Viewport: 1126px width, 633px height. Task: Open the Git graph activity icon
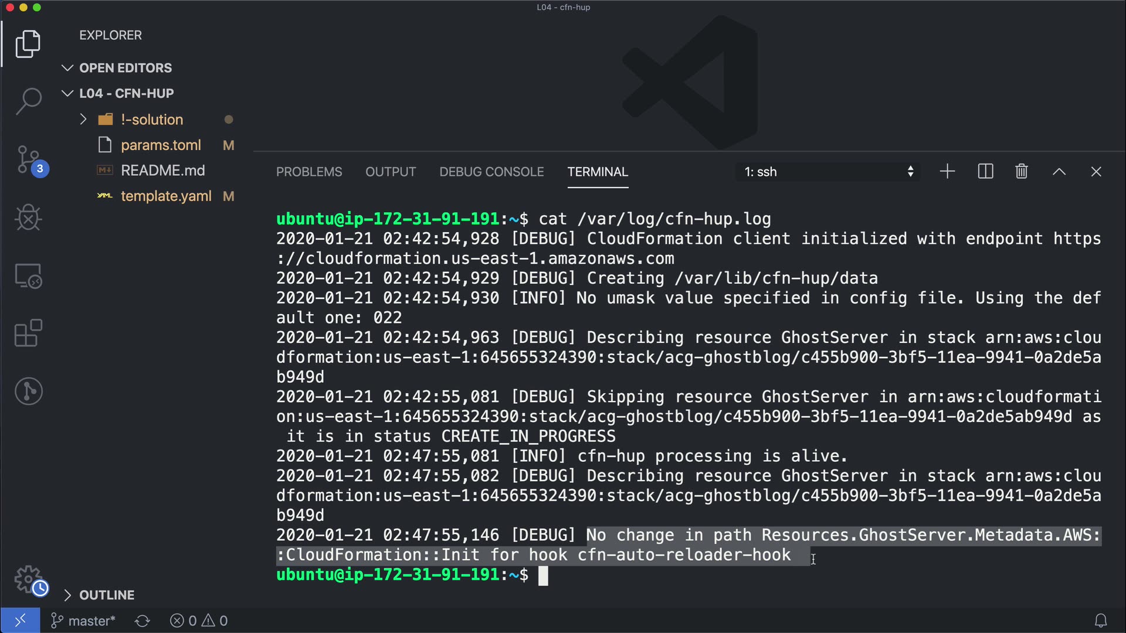pyautogui.click(x=28, y=391)
